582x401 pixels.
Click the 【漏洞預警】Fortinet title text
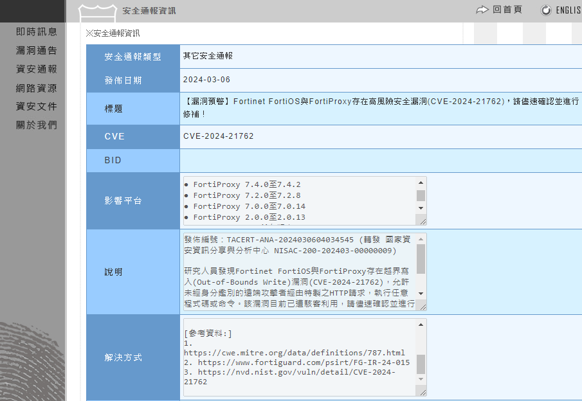click(381, 107)
